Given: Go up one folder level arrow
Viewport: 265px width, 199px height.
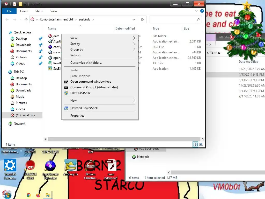Looking at the screenshot, I should (x=26, y=20).
